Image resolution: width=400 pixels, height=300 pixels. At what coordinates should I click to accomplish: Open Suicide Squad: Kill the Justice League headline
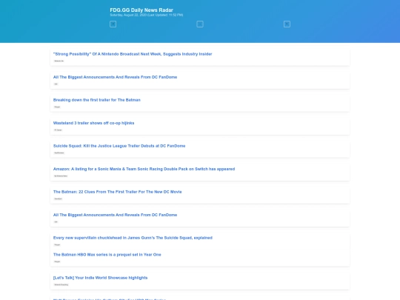click(119, 146)
